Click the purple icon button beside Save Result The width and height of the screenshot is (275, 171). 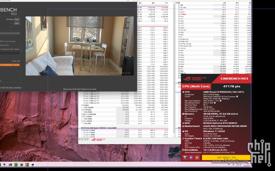tap(191, 158)
